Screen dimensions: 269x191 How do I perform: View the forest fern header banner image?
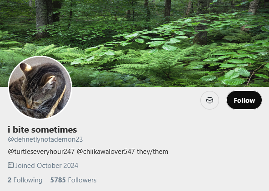pyautogui.click(x=134, y=43)
